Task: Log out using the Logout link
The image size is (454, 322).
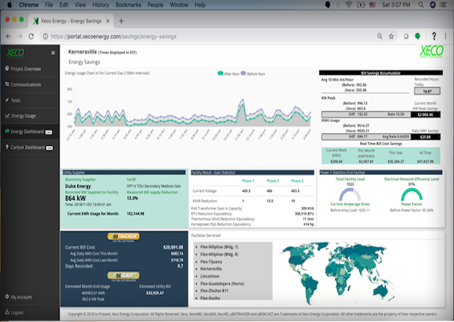Action: tap(14, 312)
